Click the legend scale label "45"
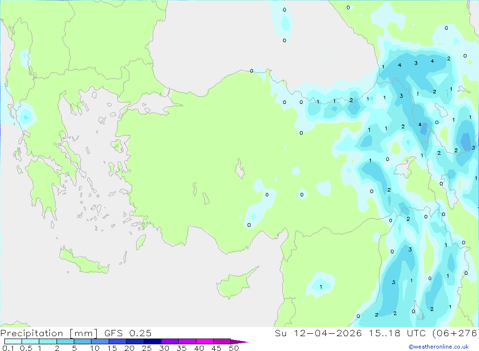 (217, 348)
